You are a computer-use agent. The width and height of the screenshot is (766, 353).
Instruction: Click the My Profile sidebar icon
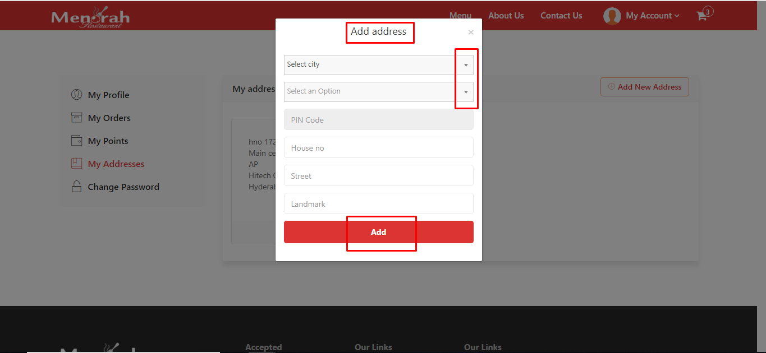76,95
